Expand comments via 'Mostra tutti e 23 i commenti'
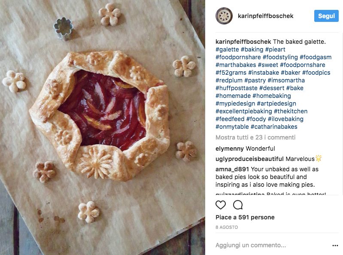Image resolution: width=343 pixels, height=255 pixels. [x=255, y=137]
